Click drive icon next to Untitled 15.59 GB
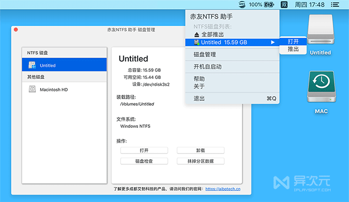Screen dimensions: 349x202 [197, 42]
